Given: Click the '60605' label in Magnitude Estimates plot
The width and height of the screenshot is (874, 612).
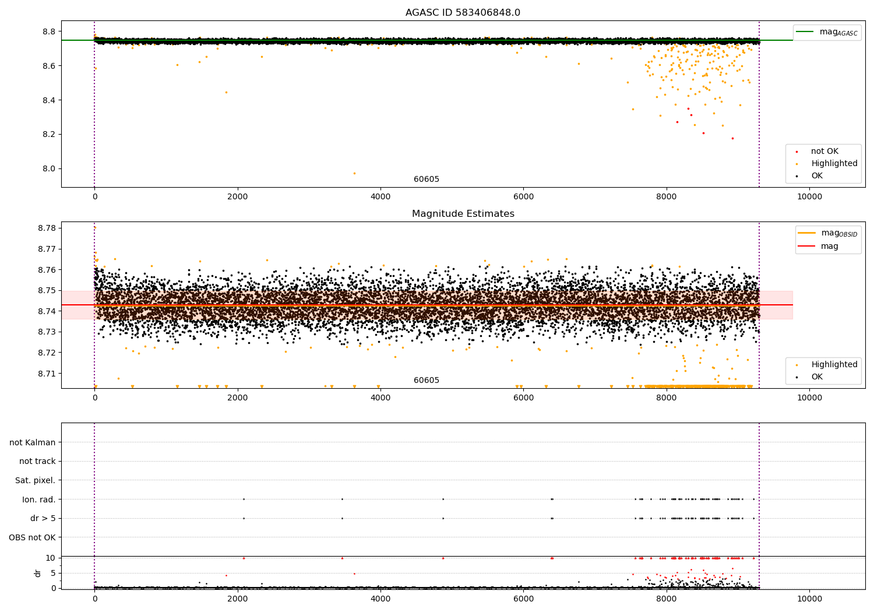Looking at the screenshot, I should [x=427, y=381].
